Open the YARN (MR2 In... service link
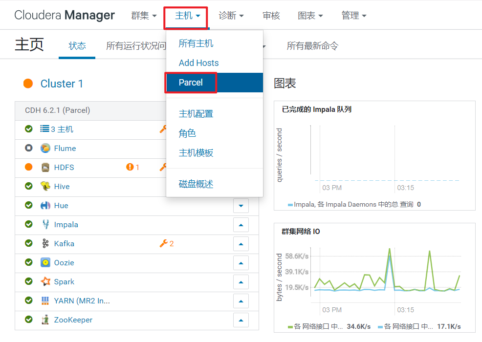Image resolution: width=482 pixels, height=342 pixels. [x=82, y=300]
